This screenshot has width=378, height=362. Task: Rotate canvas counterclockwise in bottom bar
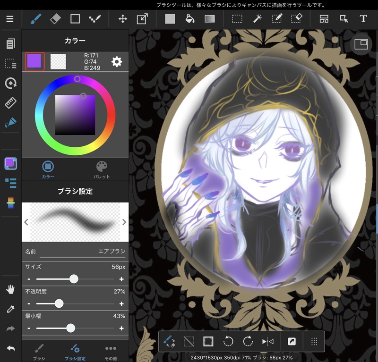coord(228,342)
